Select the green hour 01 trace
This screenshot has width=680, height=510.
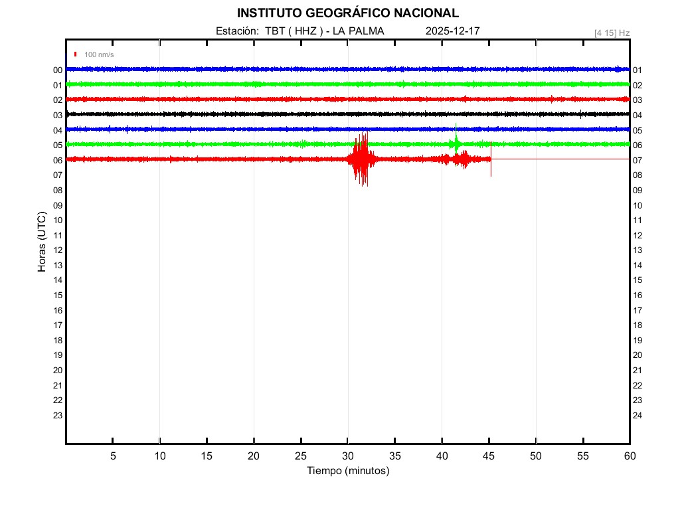point(266,84)
